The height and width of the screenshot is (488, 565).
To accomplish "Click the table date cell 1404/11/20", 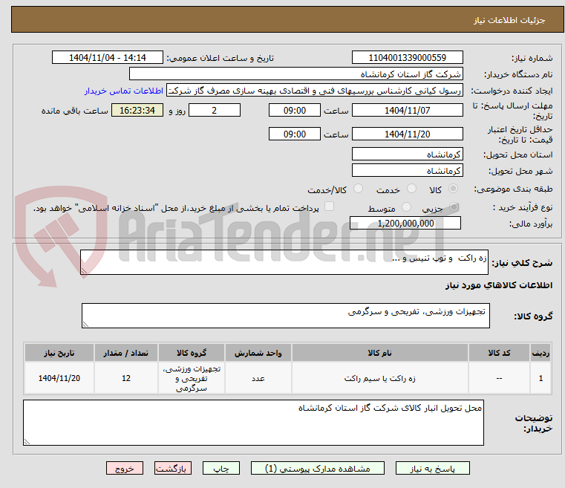I will click(59, 378).
